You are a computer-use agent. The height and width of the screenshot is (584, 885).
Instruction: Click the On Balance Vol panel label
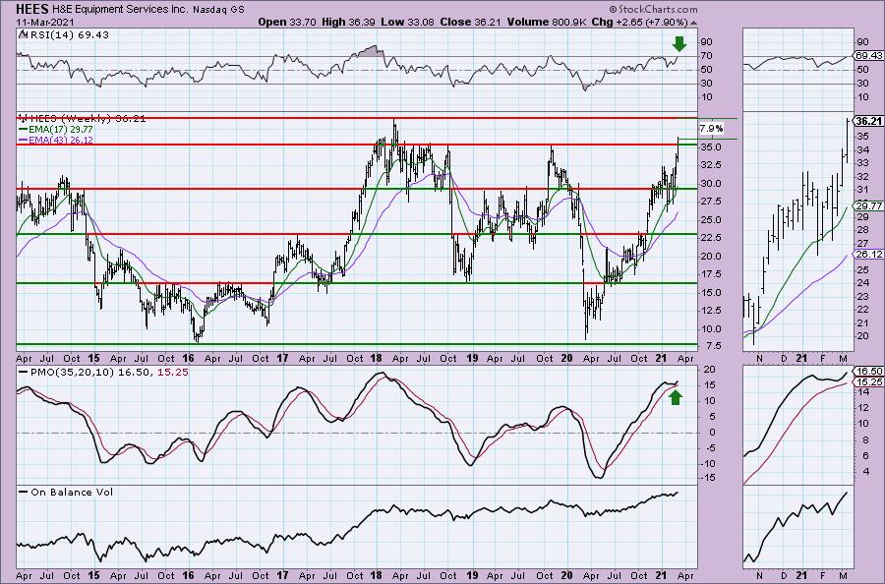point(72,492)
